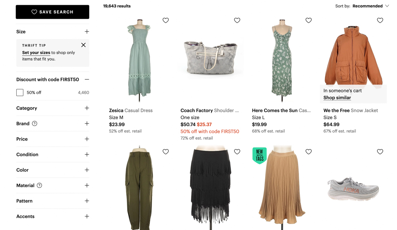The image size is (397, 230).
Task: Click the Save Search button
Action: 52,12
